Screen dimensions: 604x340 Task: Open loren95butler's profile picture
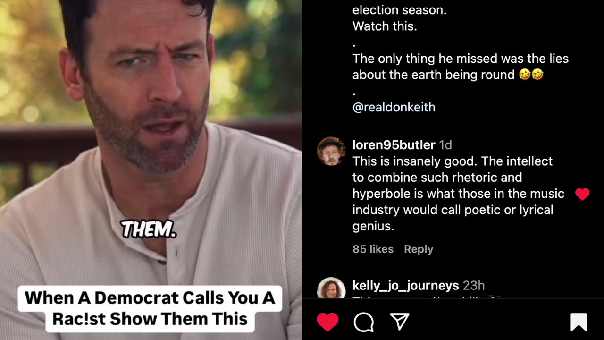(331, 151)
